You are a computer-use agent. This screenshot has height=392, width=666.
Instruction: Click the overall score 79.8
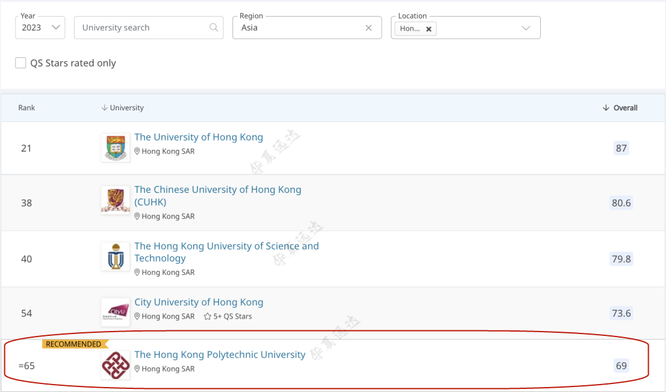pos(621,259)
